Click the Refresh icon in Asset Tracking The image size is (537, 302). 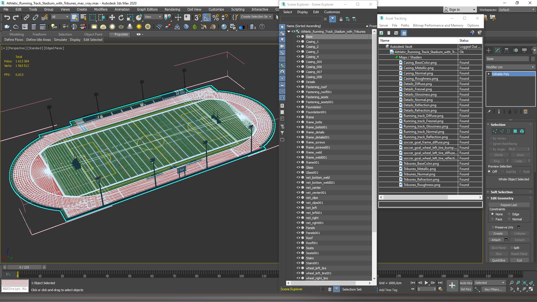pyautogui.click(x=381, y=33)
